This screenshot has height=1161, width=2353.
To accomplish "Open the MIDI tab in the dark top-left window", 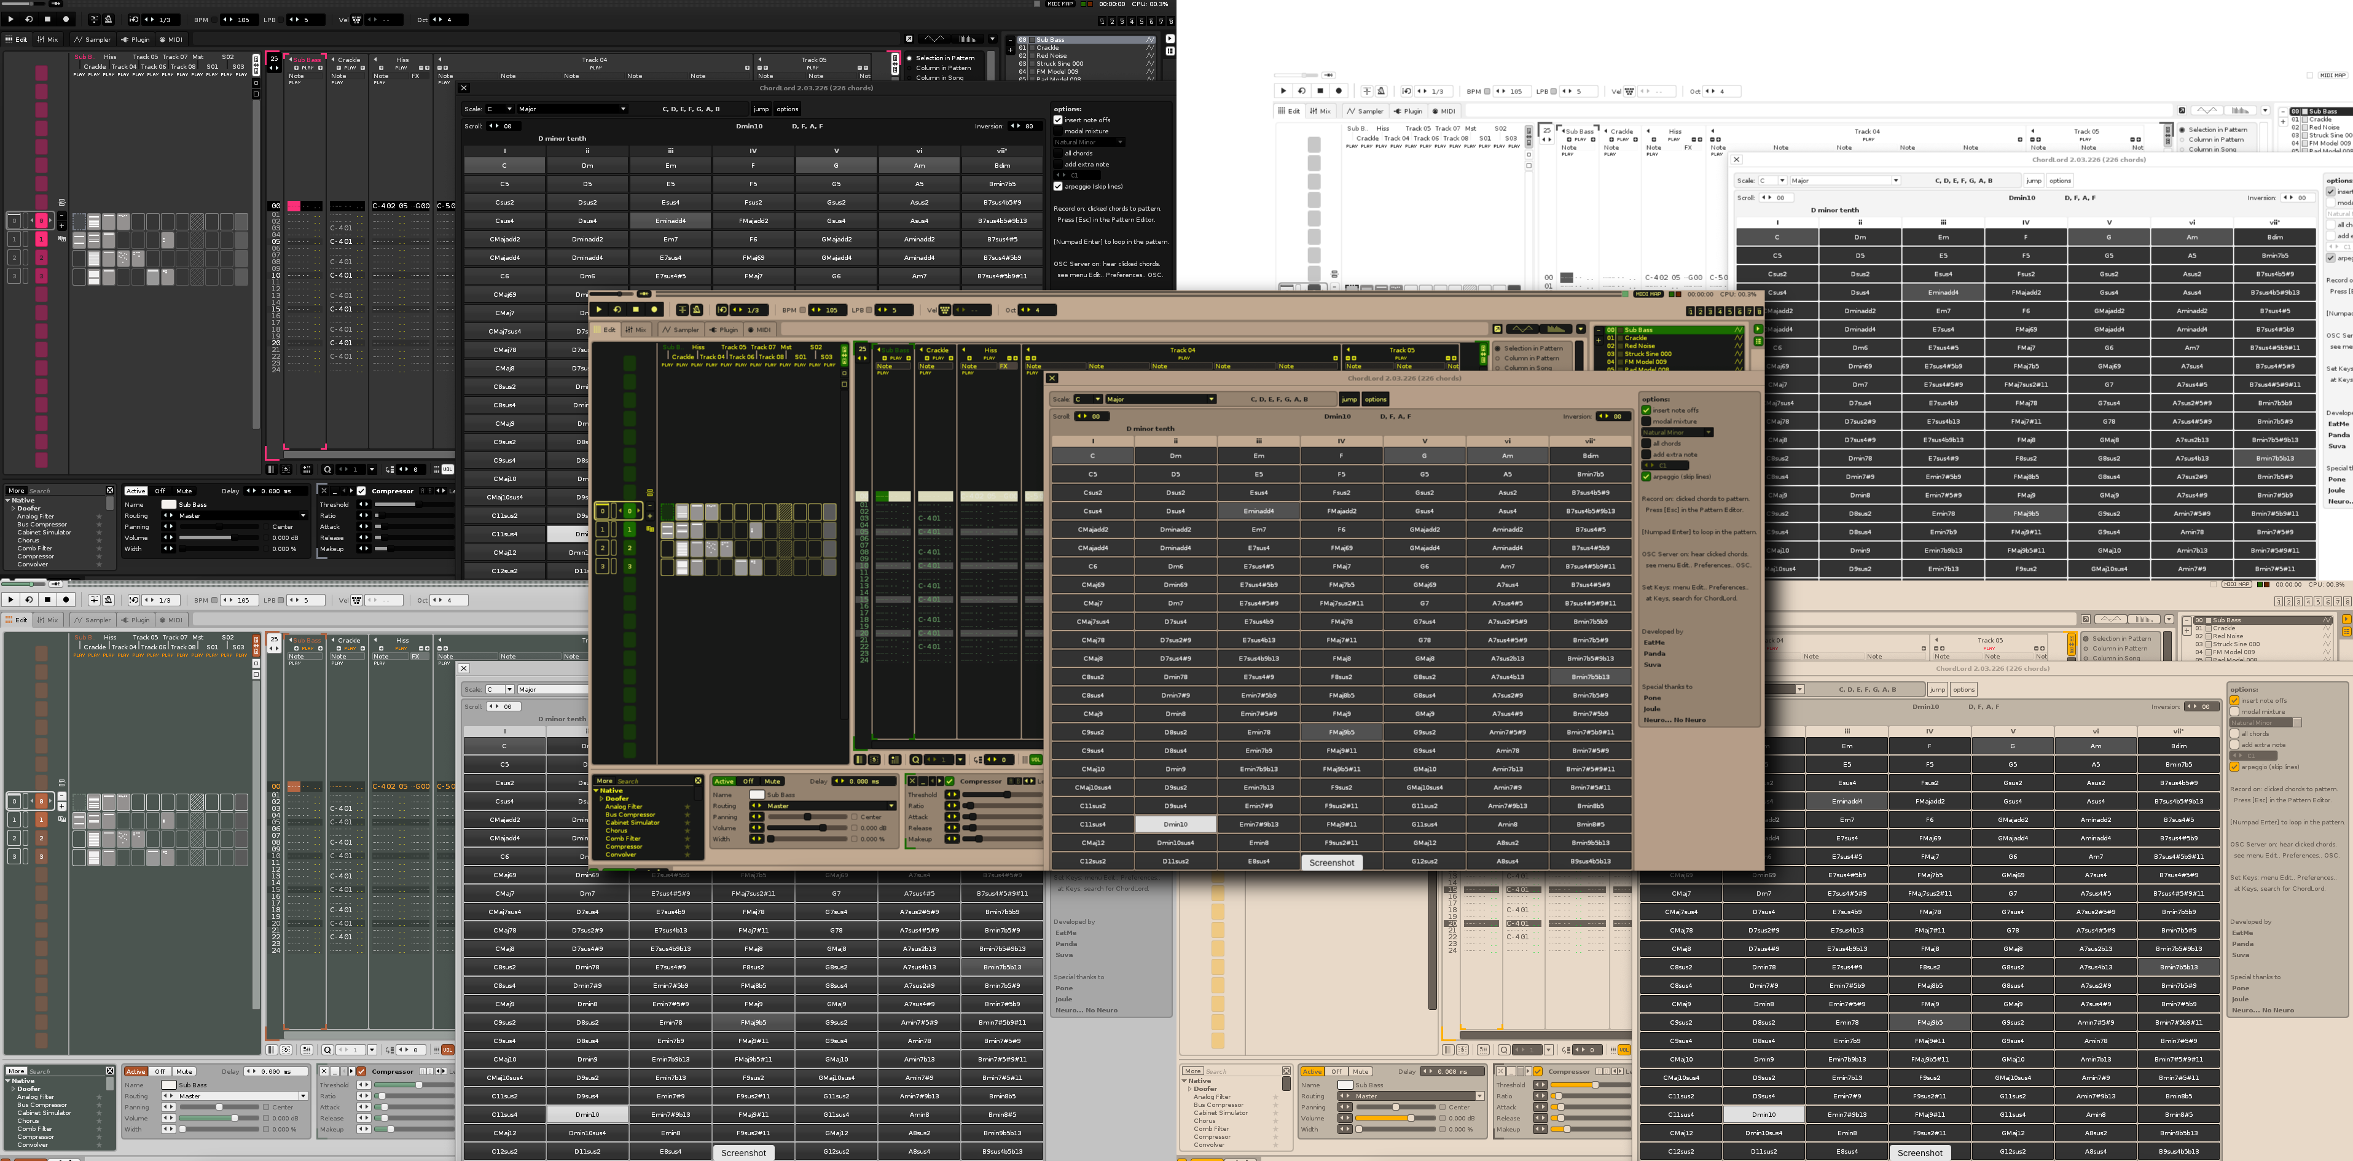I will 171,39.
